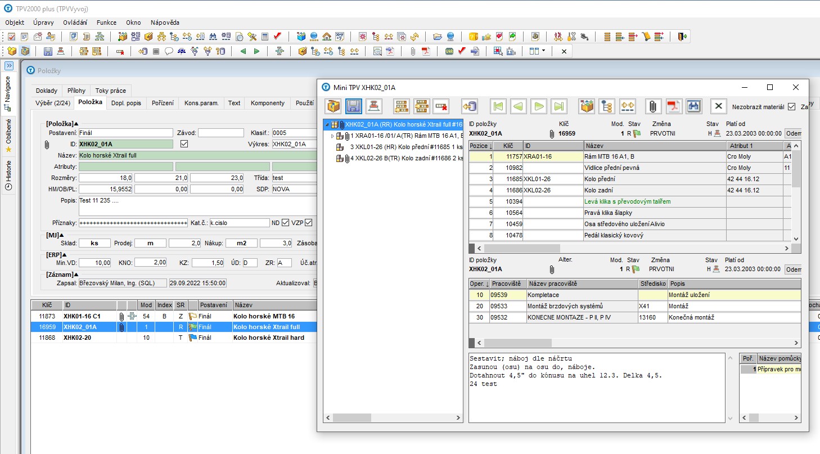Screen dimensions: 820x454
Task: Open the Funkce menu
Action: pyautogui.click(x=106, y=23)
